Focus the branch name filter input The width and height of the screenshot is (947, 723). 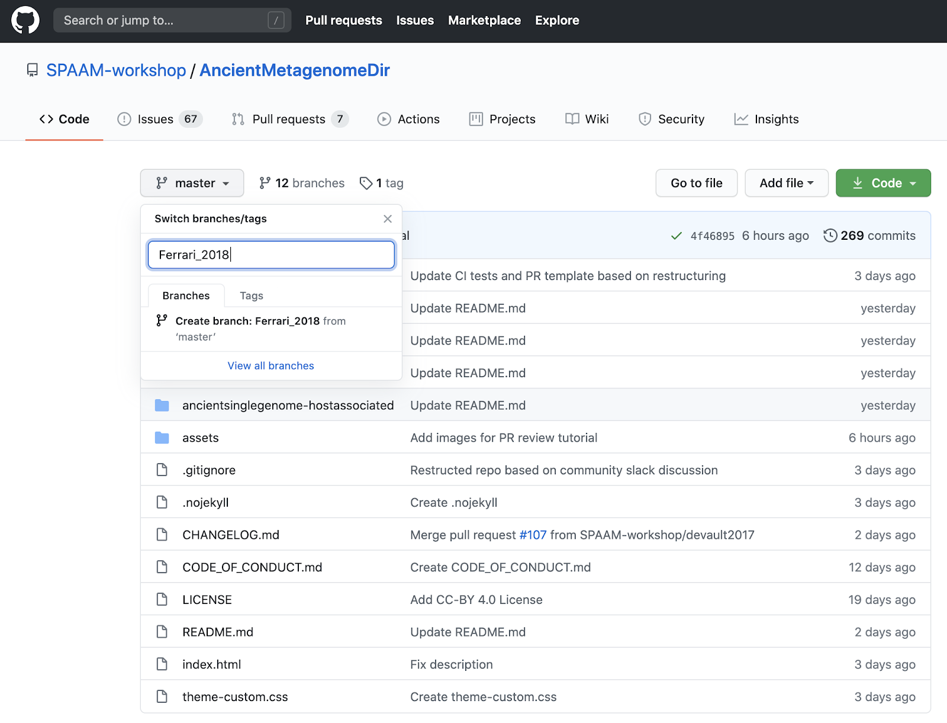pyautogui.click(x=271, y=255)
